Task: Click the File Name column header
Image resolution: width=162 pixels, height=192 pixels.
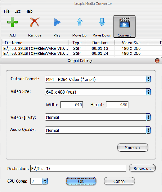Action: point(35,43)
